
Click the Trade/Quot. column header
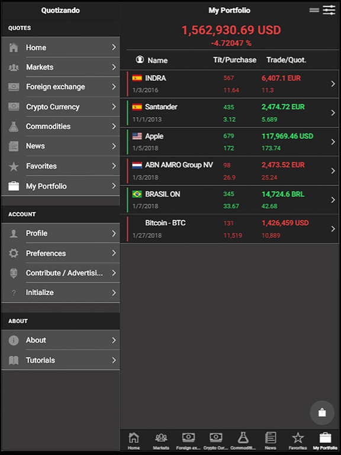(x=286, y=60)
